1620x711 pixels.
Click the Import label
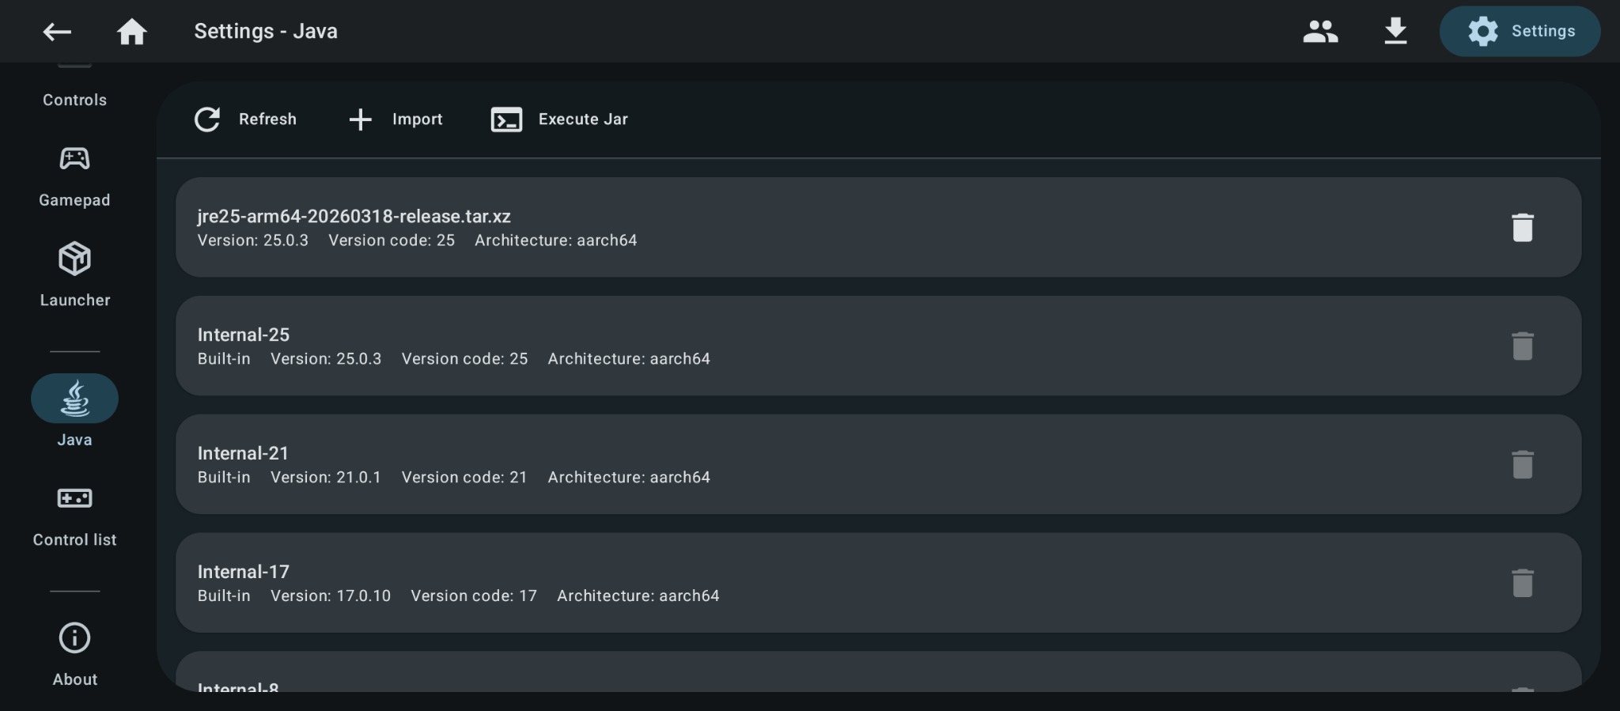[x=418, y=119]
